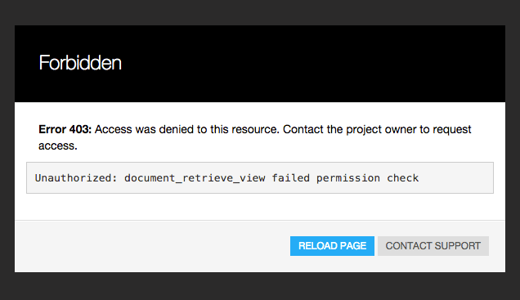Select the Forbidden heading text
This screenshot has height=300, width=520.
[80, 63]
